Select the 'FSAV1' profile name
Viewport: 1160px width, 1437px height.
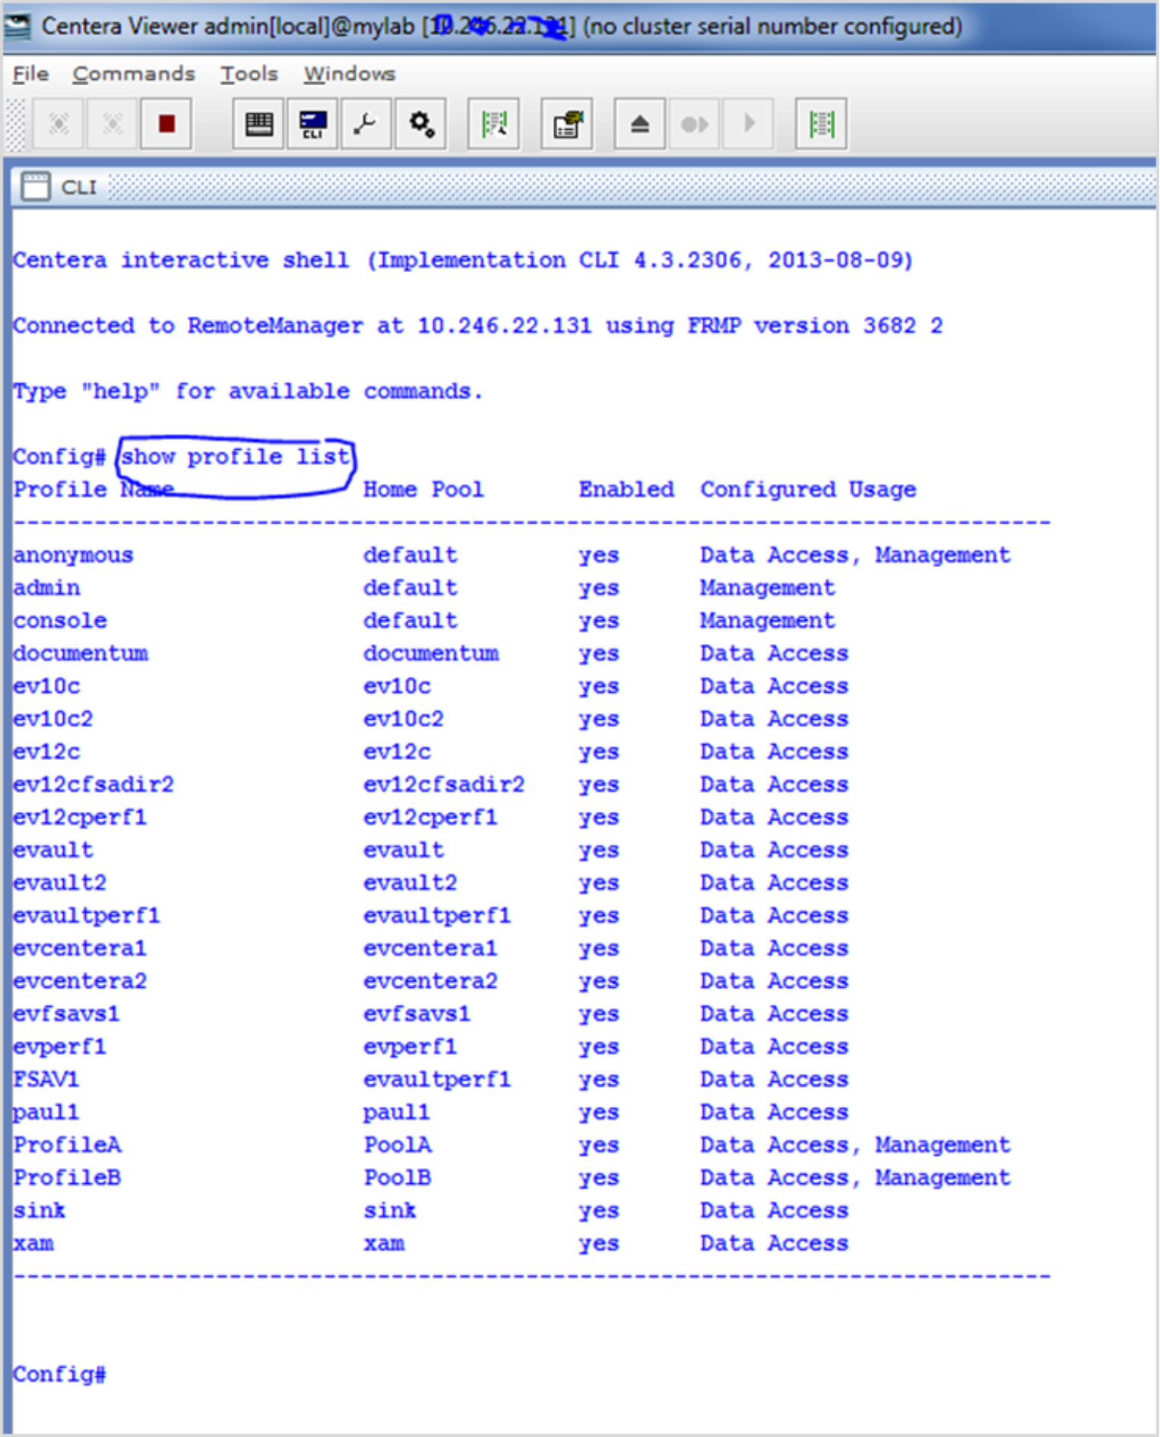point(47,1079)
